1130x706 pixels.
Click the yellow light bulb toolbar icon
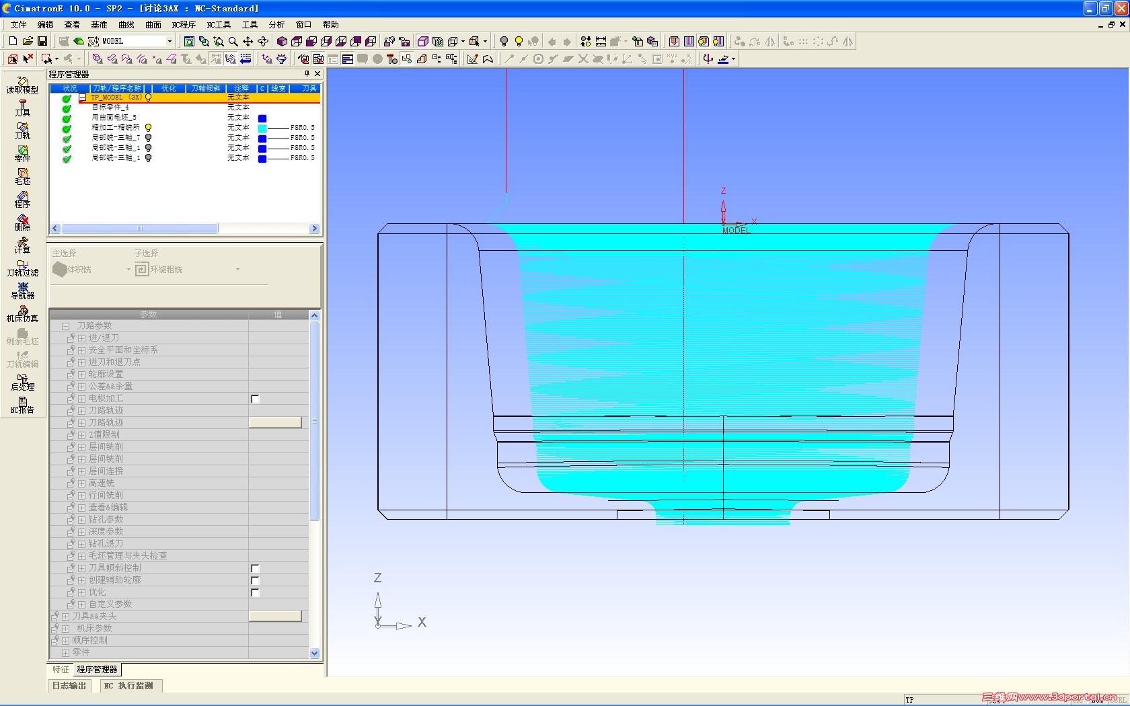tap(519, 41)
